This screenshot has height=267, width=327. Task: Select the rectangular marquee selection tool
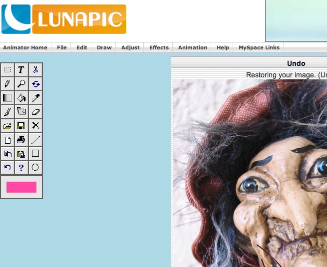tap(7, 69)
